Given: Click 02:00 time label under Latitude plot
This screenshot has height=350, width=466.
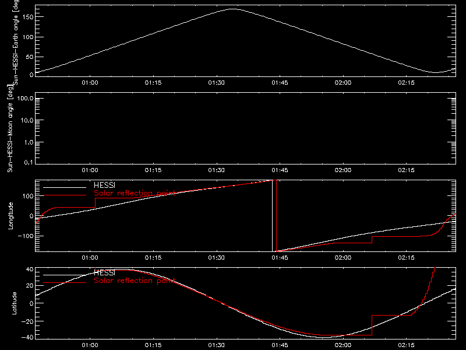Looking at the screenshot, I should 343,345.
